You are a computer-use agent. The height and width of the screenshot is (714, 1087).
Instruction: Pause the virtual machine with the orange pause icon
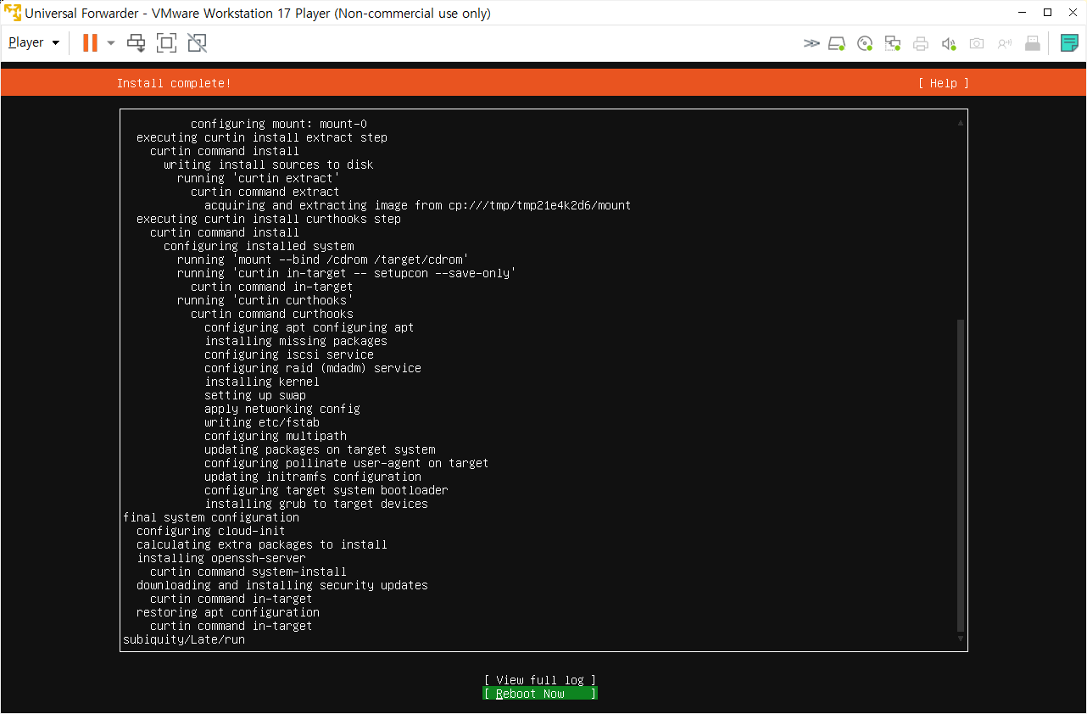tap(90, 42)
